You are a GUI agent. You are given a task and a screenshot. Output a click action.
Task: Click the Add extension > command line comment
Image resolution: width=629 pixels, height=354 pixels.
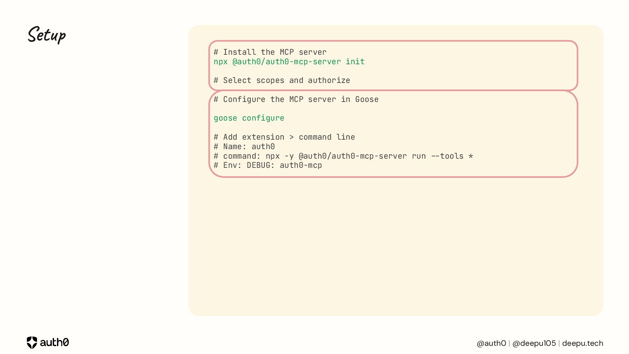coord(284,137)
